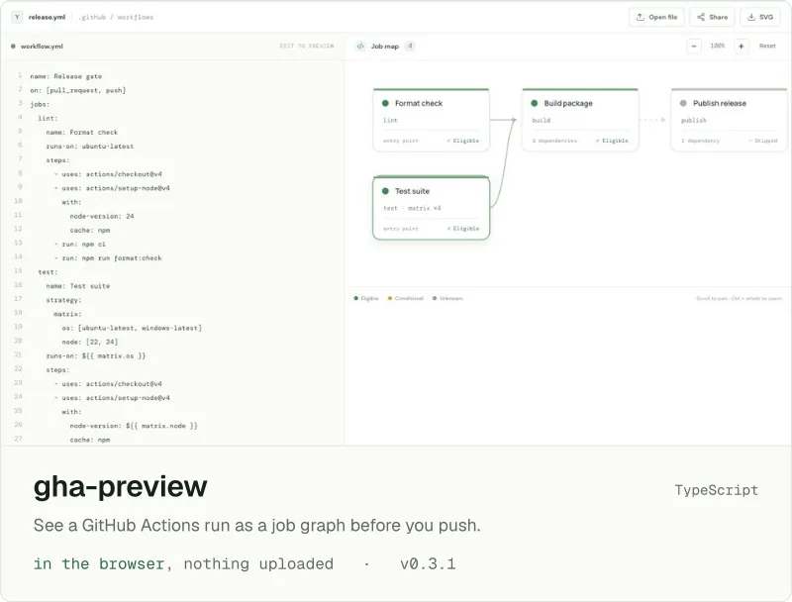
Task: Click code line runs-on: ${{ matrix.os }}
Action: click(95, 356)
